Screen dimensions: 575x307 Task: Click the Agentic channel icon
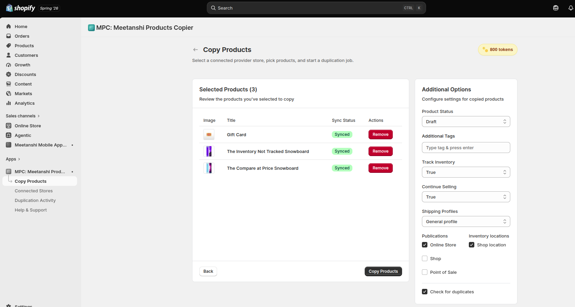tap(9, 135)
